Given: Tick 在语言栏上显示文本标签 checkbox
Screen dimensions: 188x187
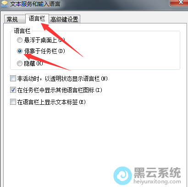Looking at the screenshot, I should (x=13, y=102).
